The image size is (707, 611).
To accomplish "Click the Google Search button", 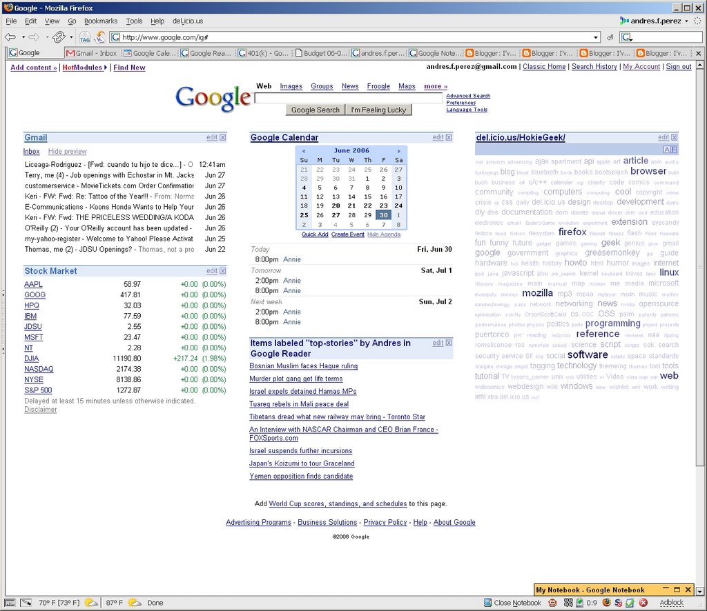I will [x=315, y=110].
